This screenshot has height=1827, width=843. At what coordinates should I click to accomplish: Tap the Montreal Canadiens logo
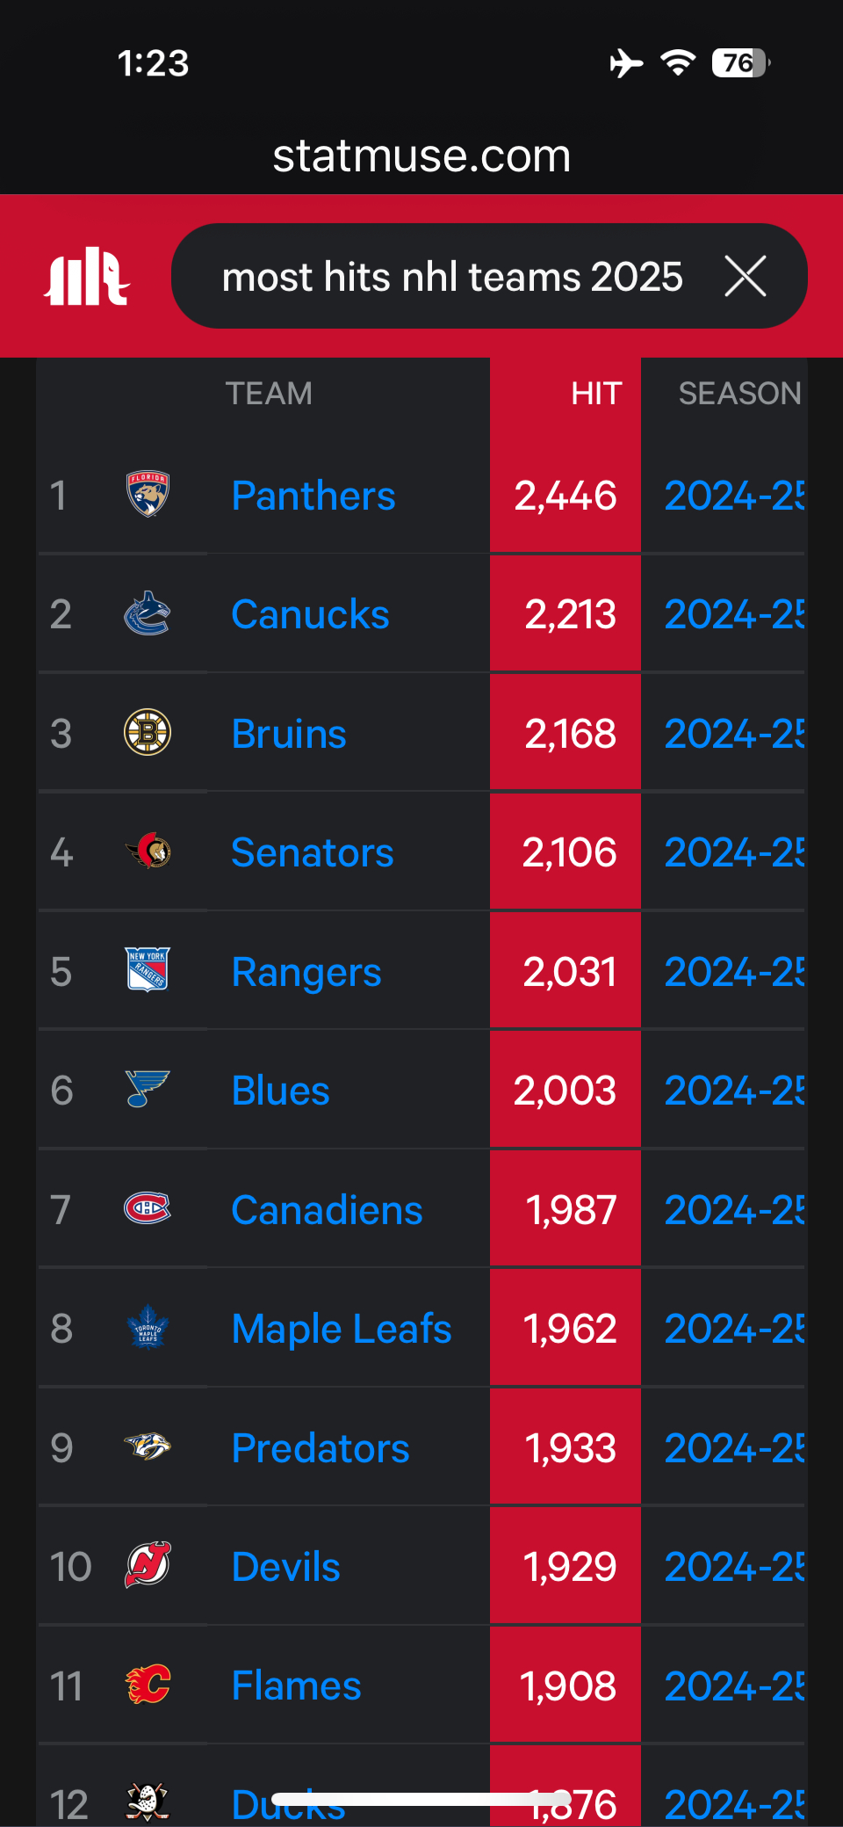pos(148,1208)
